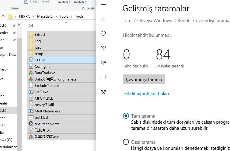Click the last Tools breadcrumb segment
The width and height of the screenshot is (230, 151).
[x=79, y=16]
